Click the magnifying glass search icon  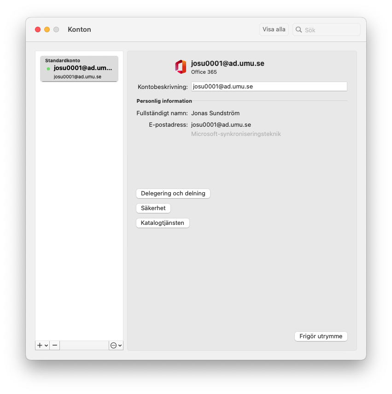(298, 29)
